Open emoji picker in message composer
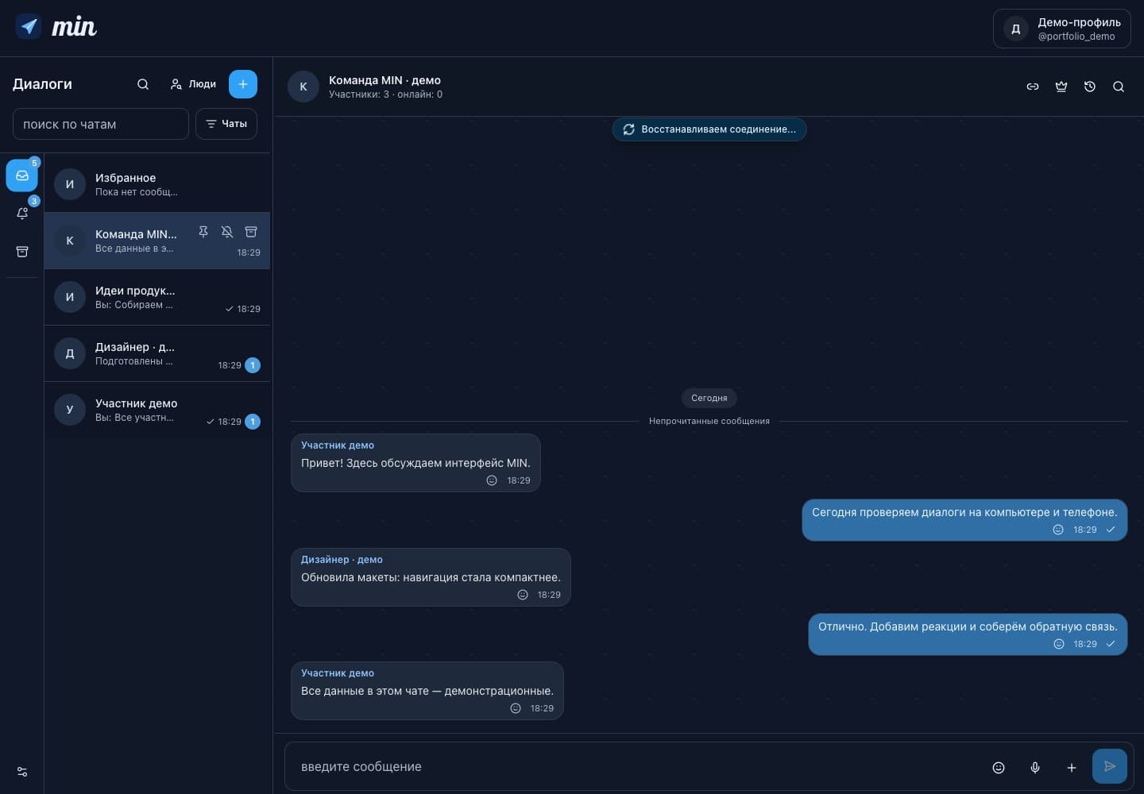This screenshot has width=1144, height=794. (x=999, y=768)
